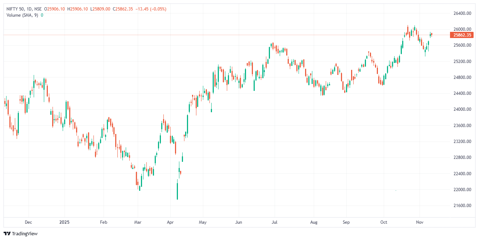Click the Close value C25862.35

[123, 9]
